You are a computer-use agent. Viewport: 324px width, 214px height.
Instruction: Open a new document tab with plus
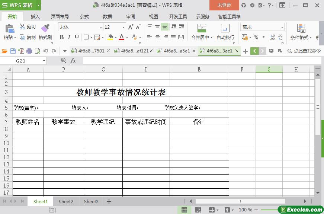pyautogui.click(x=245, y=51)
